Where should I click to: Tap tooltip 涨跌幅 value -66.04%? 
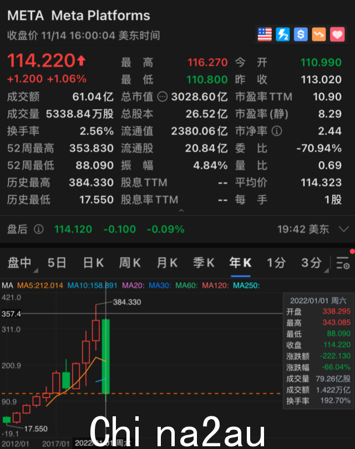click(x=336, y=367)
